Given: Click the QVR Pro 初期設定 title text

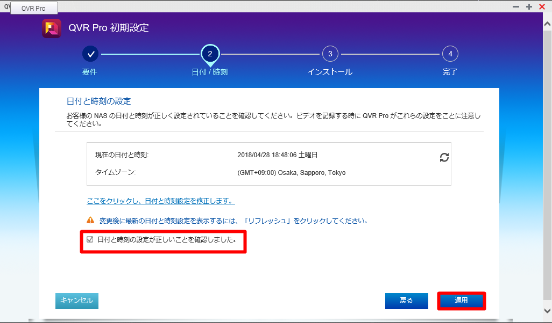Looking at the screenshot, I should click(x=109, y=28).
